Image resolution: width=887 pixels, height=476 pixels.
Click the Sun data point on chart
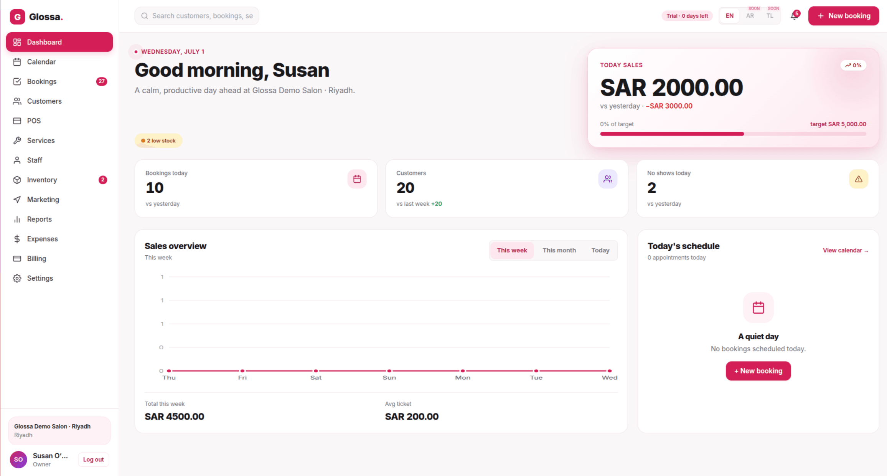click(389, 371)
